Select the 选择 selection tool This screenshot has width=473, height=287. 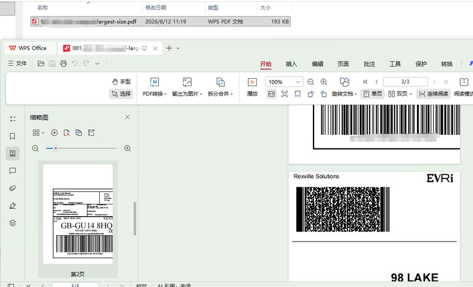click(121, 94)
